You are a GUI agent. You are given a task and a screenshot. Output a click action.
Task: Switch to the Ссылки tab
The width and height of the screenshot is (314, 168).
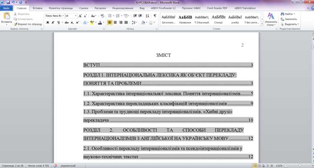[x=83, y=8]
